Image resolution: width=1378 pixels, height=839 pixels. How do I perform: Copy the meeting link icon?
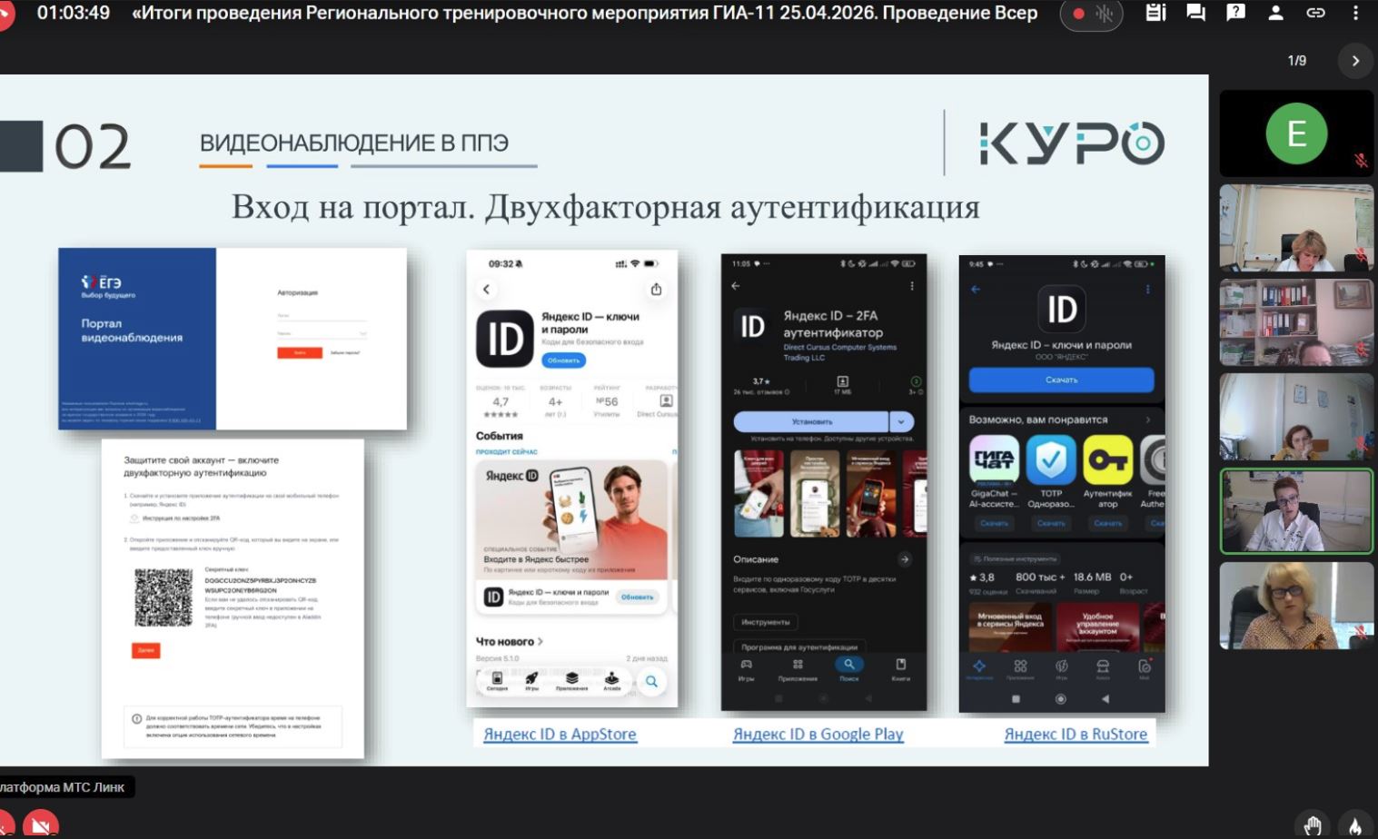1315,13
